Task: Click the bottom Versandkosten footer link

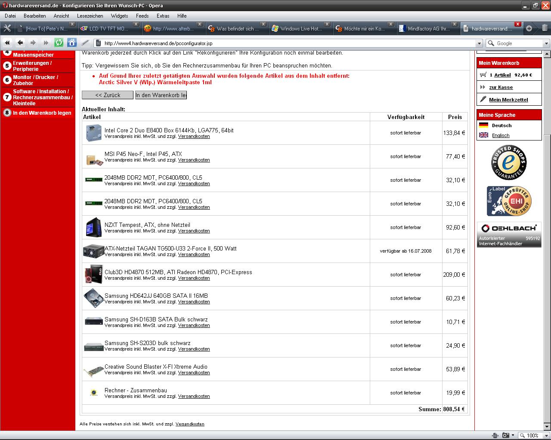Action: (x=190, y=424)
